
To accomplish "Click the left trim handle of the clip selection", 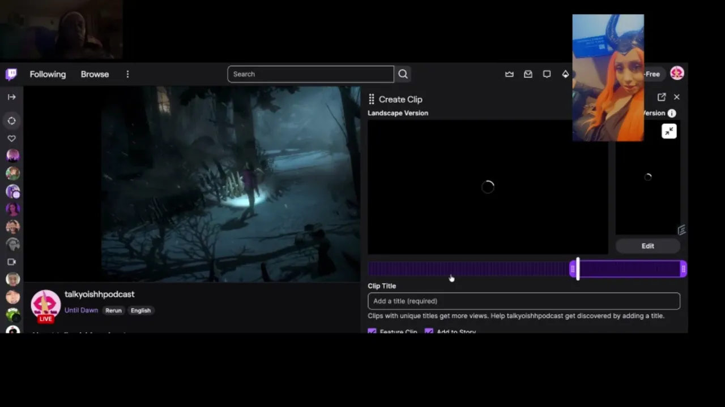I will tap(572, 270).
